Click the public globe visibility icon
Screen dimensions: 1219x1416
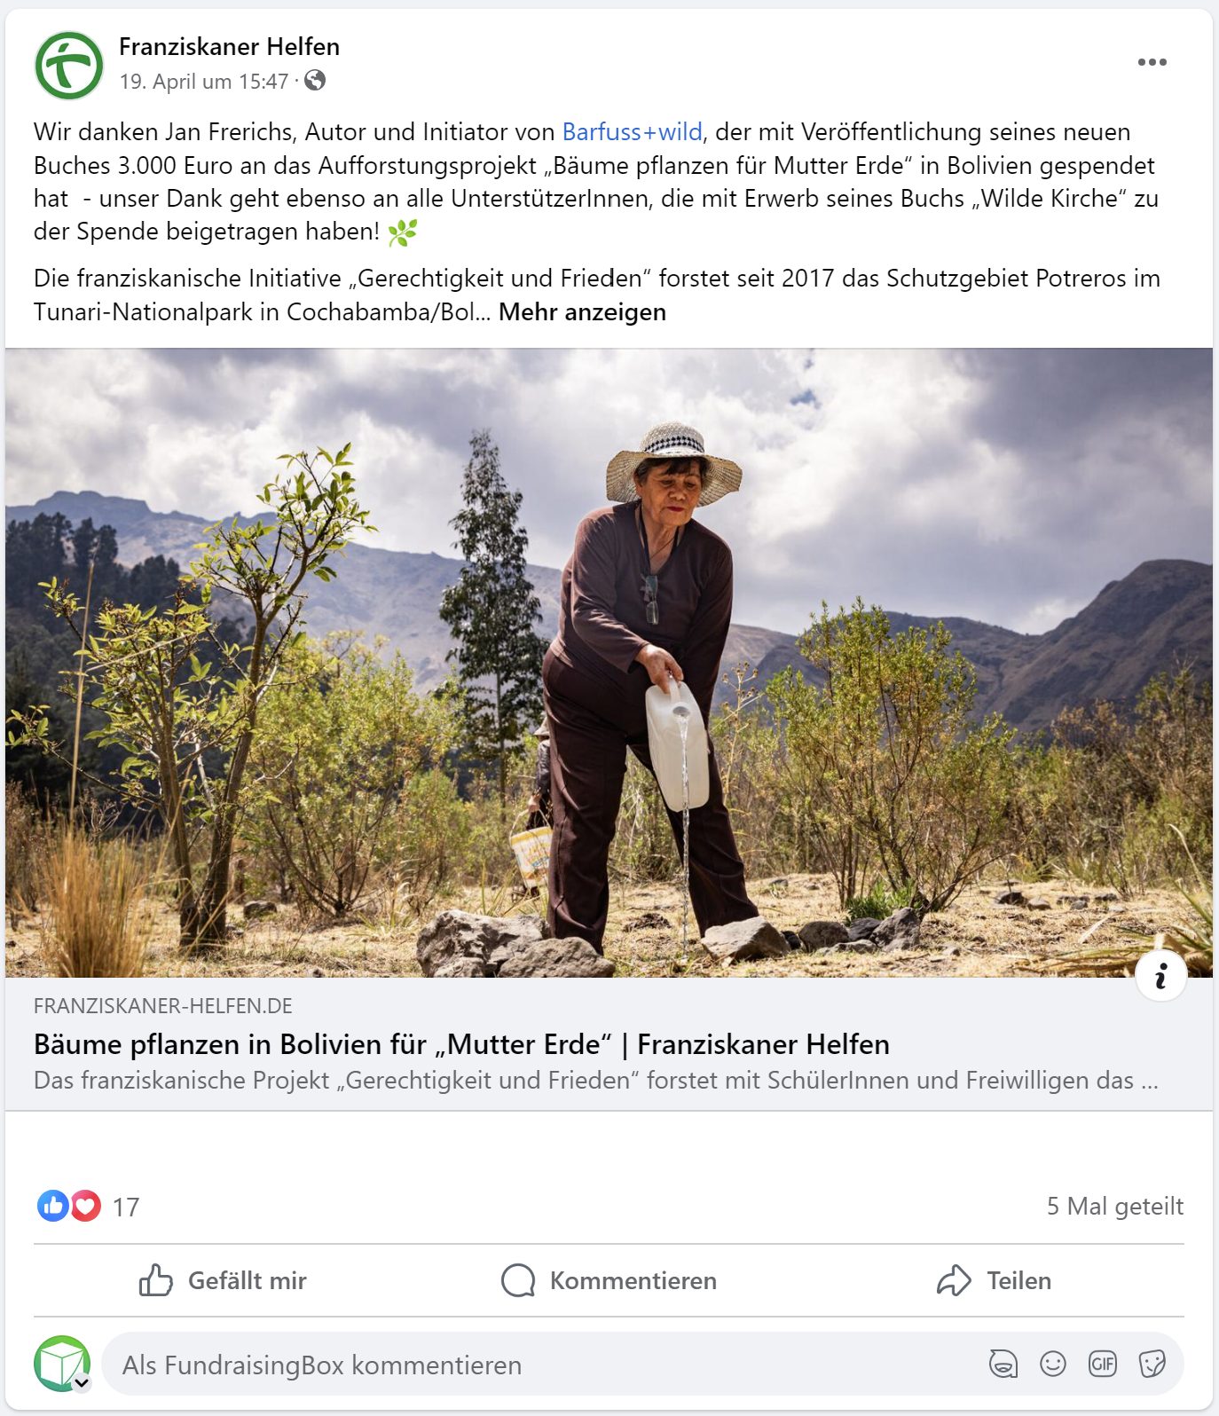(315, 81)
